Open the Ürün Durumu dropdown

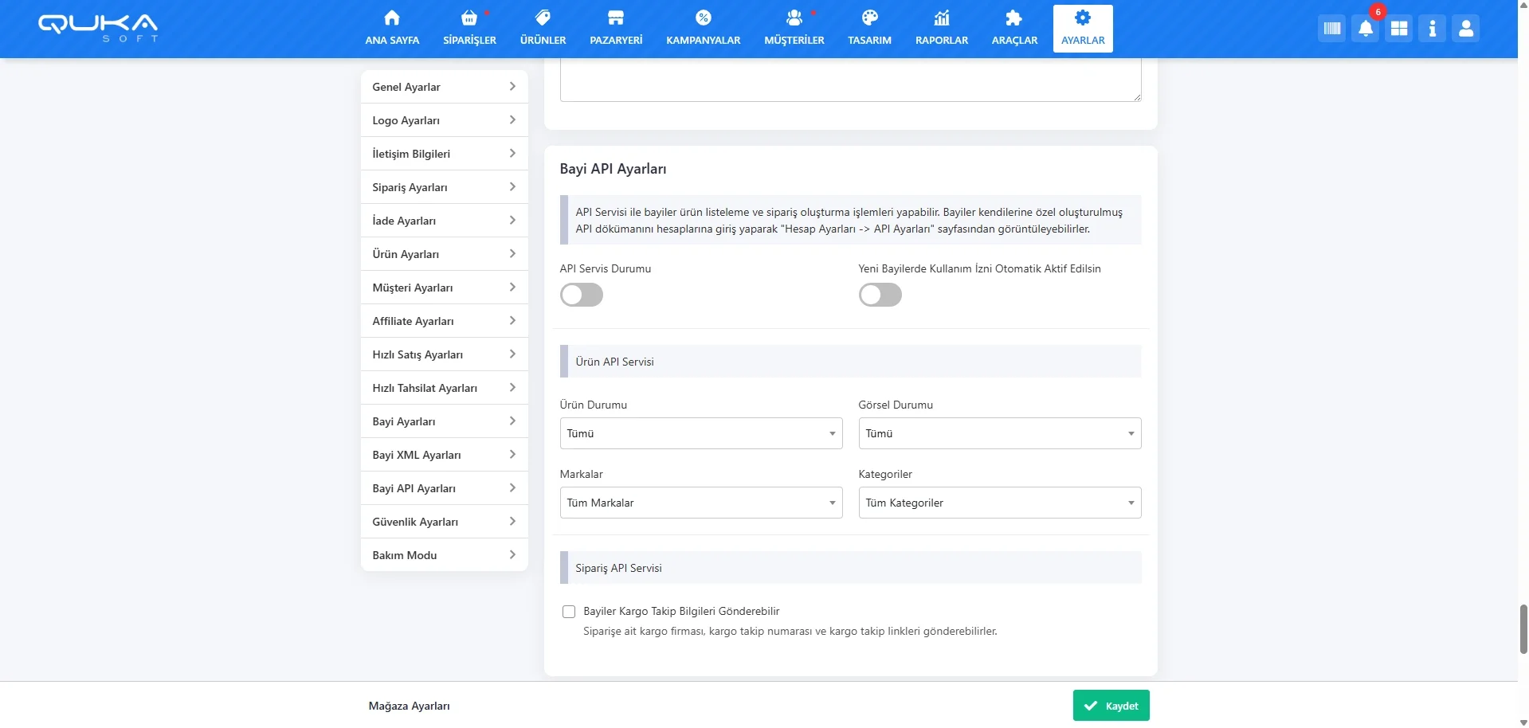pos(700,433)
